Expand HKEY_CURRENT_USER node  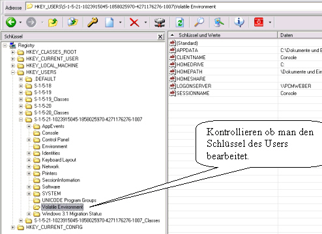point(13,59)
